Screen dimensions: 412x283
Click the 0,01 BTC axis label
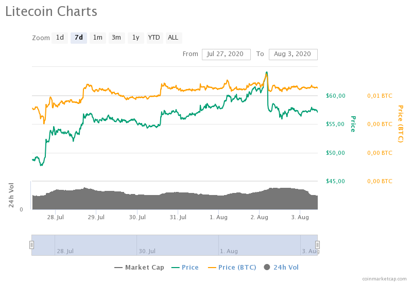(x=380, y=96)
